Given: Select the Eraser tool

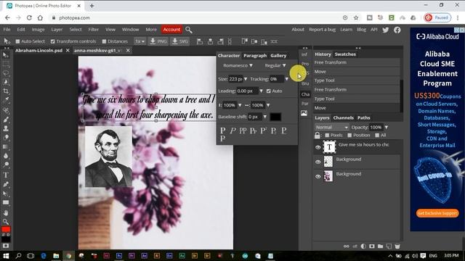Looking at the screenshot, I should pyautogui.click(x=6, y=137).
